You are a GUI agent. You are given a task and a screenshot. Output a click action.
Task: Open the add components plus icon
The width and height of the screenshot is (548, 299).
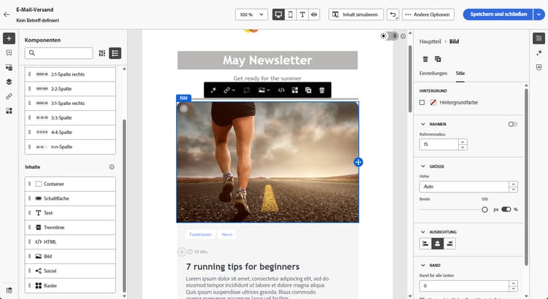pyautogui.click(x=9, y=38)
